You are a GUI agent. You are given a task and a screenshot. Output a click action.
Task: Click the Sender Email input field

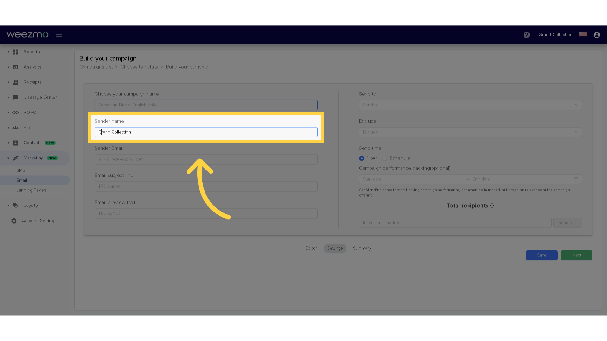[206, 159]
